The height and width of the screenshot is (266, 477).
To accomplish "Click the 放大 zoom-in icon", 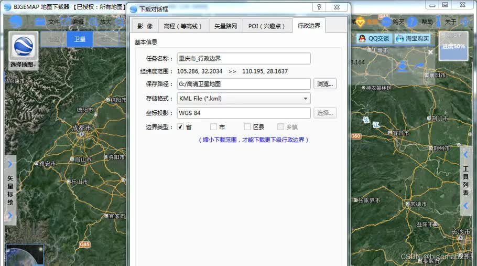I will (x=93, y=22).
